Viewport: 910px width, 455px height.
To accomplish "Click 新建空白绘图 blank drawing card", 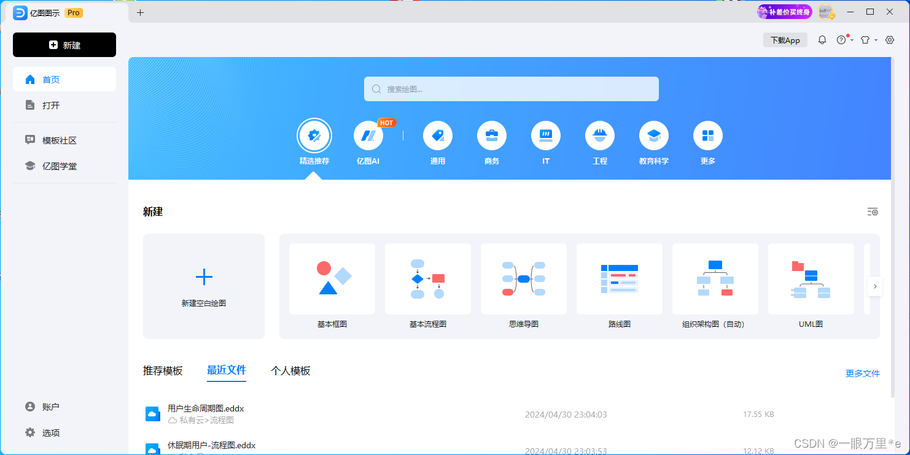I will point(204,286).
